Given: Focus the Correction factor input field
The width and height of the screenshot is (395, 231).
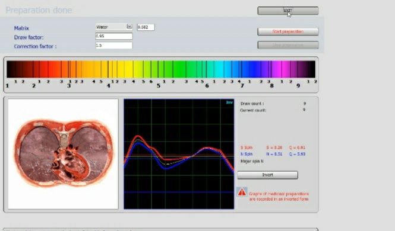Looking at the screenshot, I should (x=114, y=46).
